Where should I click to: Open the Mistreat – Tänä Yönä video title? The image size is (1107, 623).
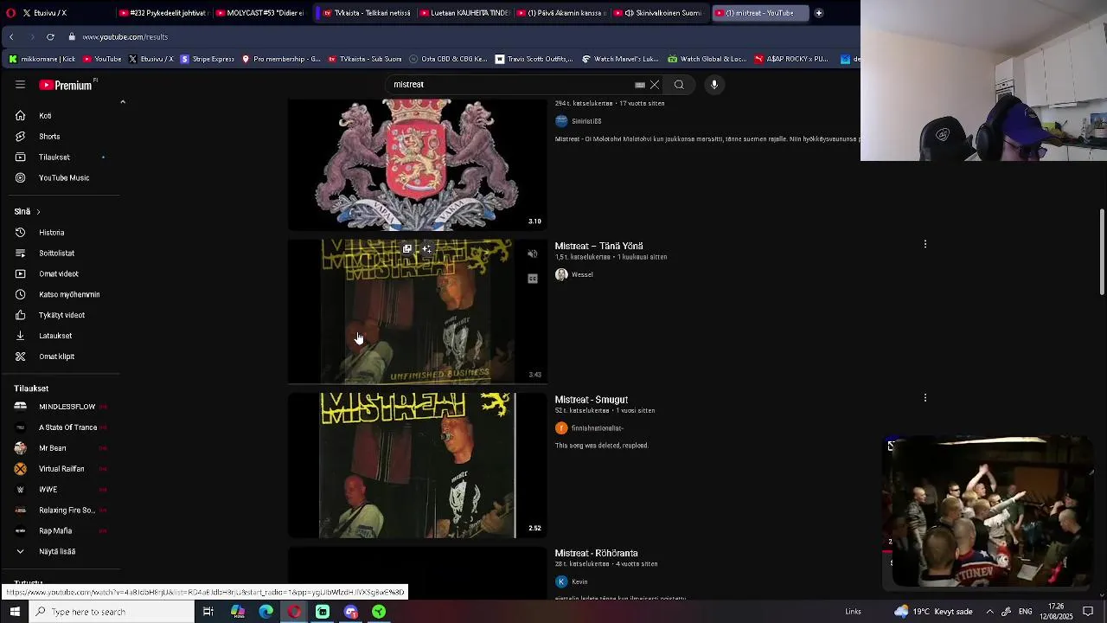pos(598,247)
